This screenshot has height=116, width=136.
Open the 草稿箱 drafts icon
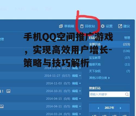pos(61,26)
